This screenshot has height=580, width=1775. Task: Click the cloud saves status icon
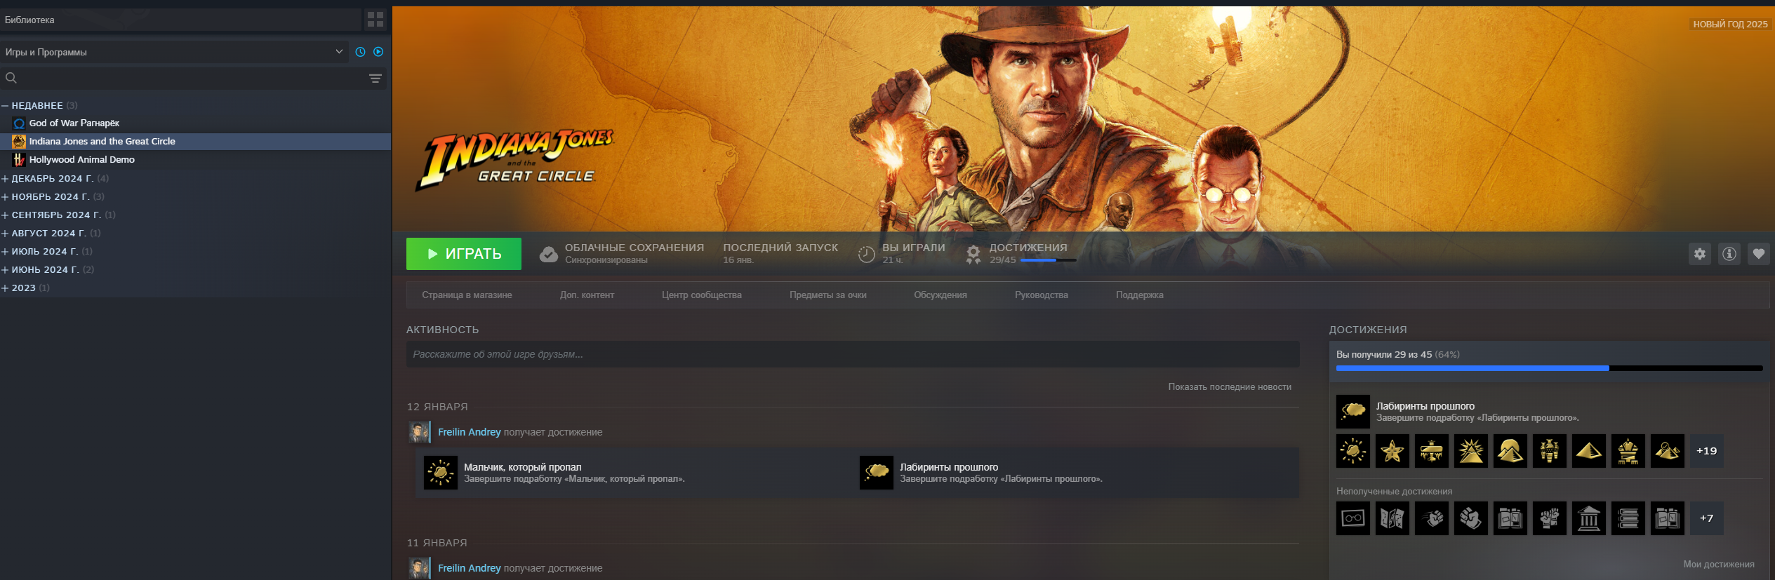(x=548, y=254)
